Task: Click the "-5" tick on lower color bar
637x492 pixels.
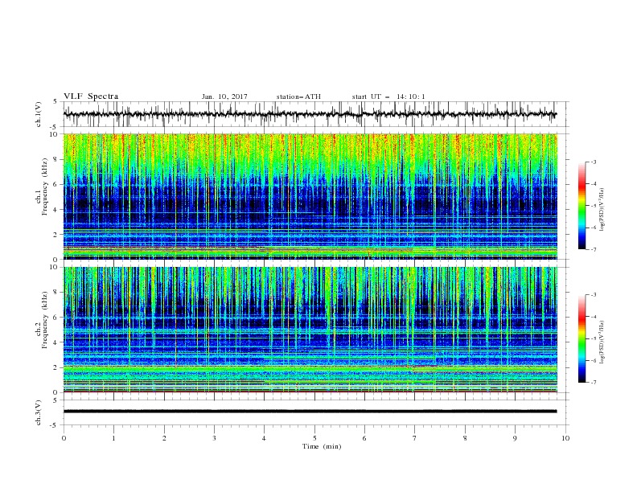Action: [x=593, y=338]
